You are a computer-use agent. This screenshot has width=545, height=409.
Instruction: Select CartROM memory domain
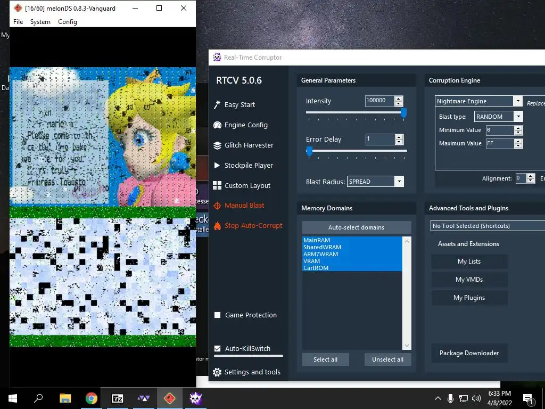point(352,268)
